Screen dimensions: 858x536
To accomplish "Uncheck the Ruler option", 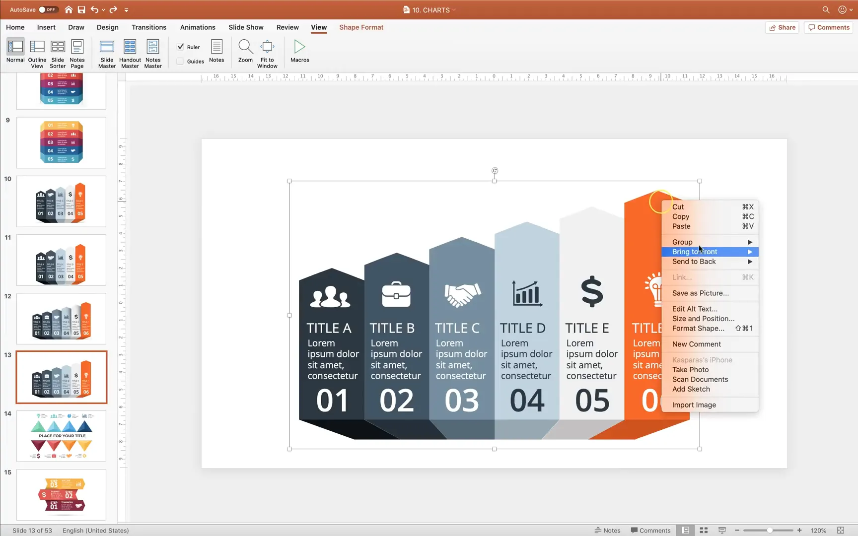I will point(181,47).
